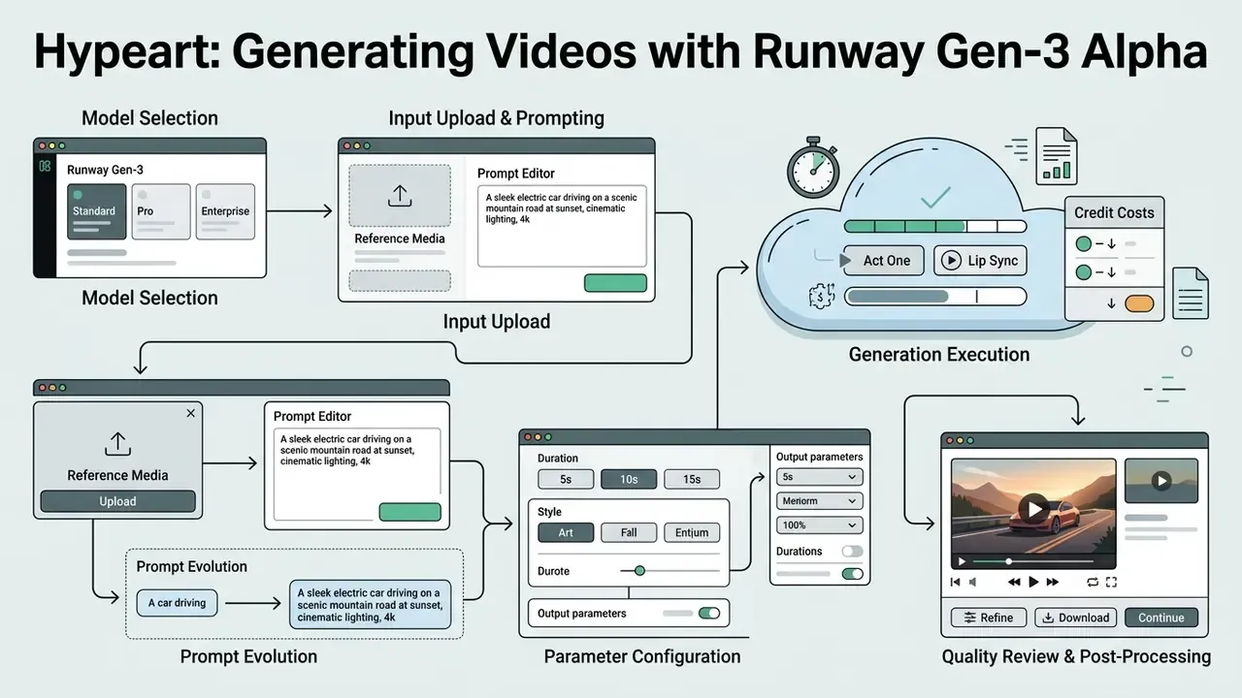This screenshot has width=1242, height=698.
Task: Click the car video progress scrubber handle
Action: tap(1009, 561)
